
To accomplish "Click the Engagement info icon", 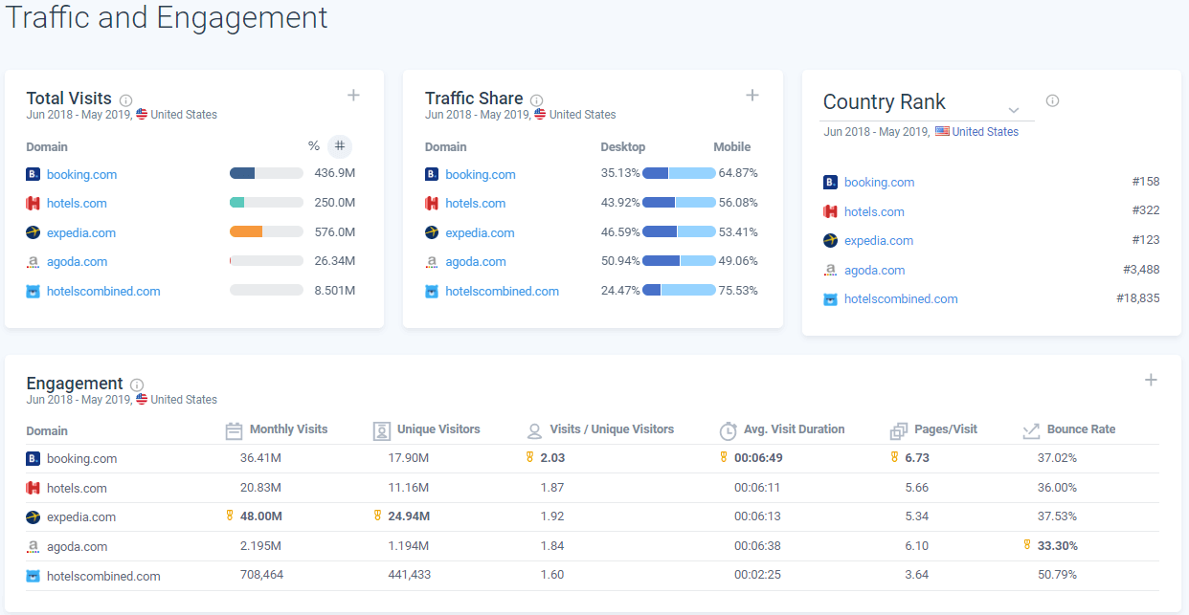I will coord(137,385).
